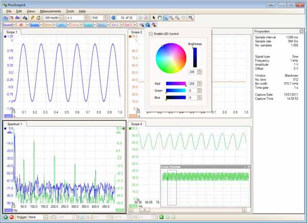This screenshot has height=223, width=307.
Task: Open the Measurements menu
Action: click(50, 11)
